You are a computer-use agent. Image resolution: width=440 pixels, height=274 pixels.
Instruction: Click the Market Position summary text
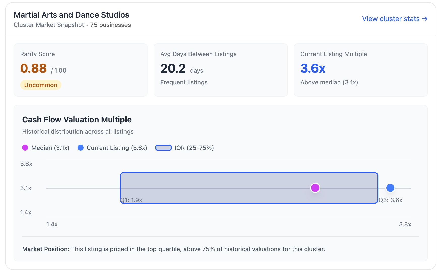pos(173,249)
